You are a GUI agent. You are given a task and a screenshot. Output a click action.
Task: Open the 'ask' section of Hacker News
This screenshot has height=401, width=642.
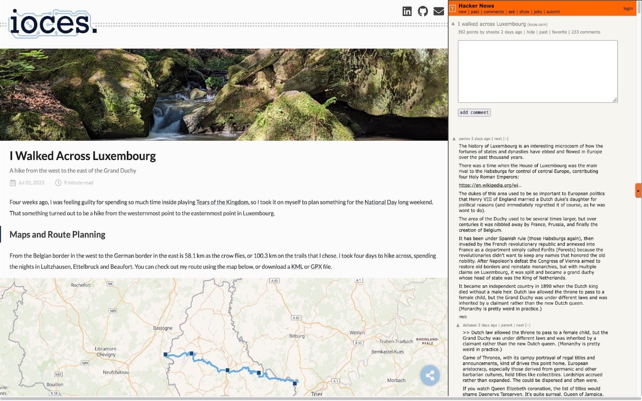pyautogui.click(x=512, y=12)
